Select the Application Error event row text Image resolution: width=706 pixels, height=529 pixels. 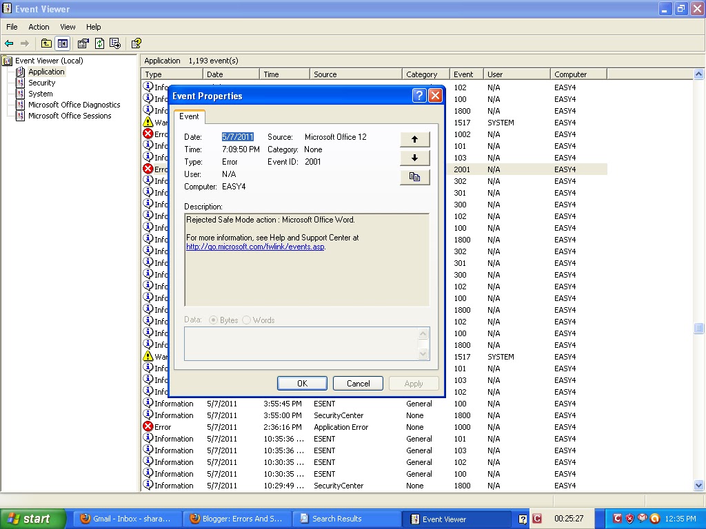(x=341, y=427)
